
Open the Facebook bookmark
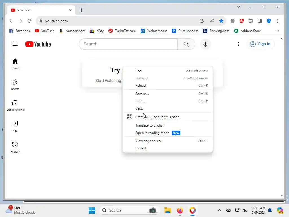[20, 31]
